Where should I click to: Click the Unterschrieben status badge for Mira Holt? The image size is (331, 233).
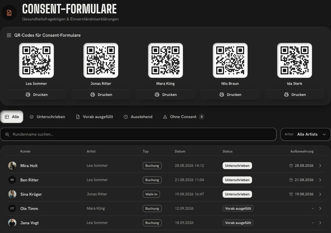237,166
